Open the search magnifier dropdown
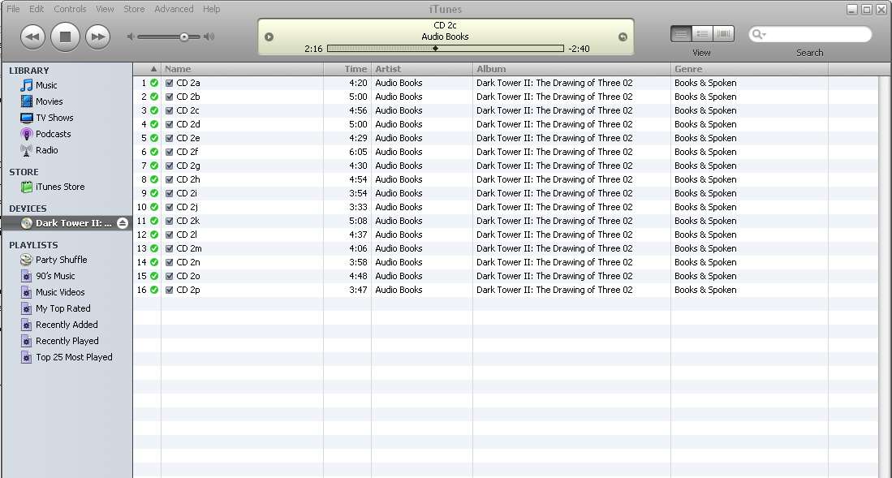892x478 pixels. [759, 35]
